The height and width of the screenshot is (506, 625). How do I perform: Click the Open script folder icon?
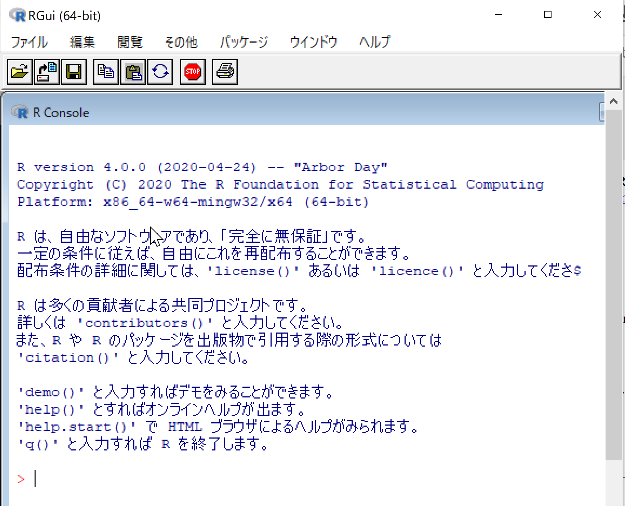pos(20,72)
